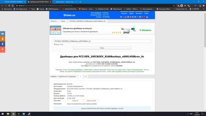
Task: Click the 'Сетевое оборудование' category value
Action: point(75,86)
